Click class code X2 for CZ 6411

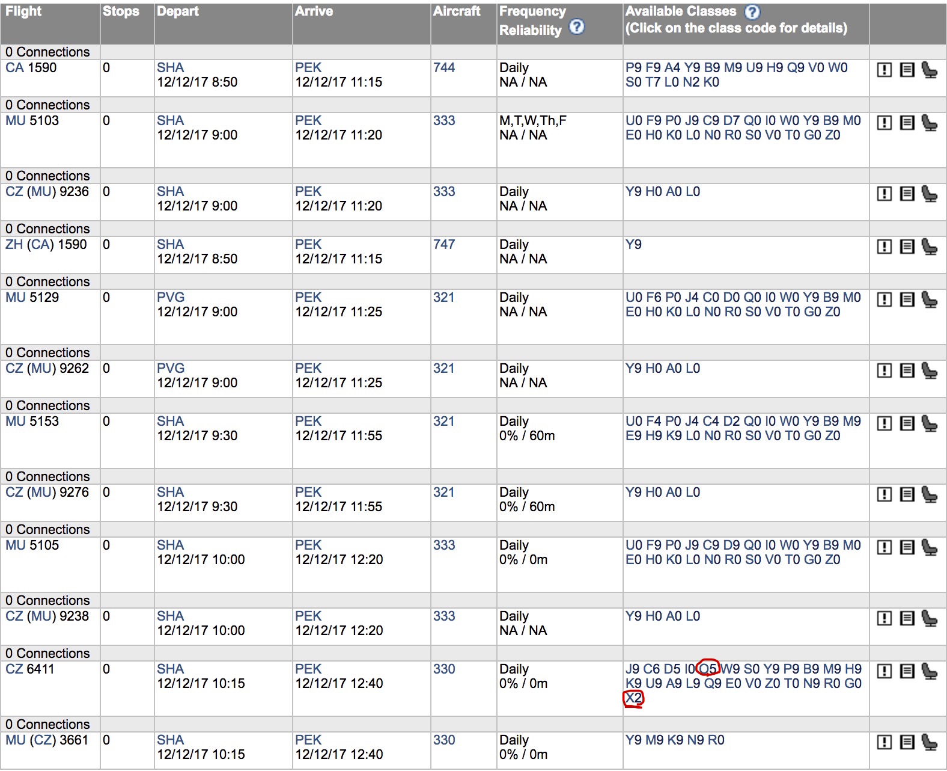tap(633, 698)
